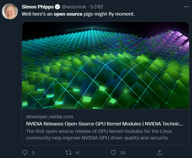Click the retweet count 11
192x158 pixels.
(x=77, y=153)
